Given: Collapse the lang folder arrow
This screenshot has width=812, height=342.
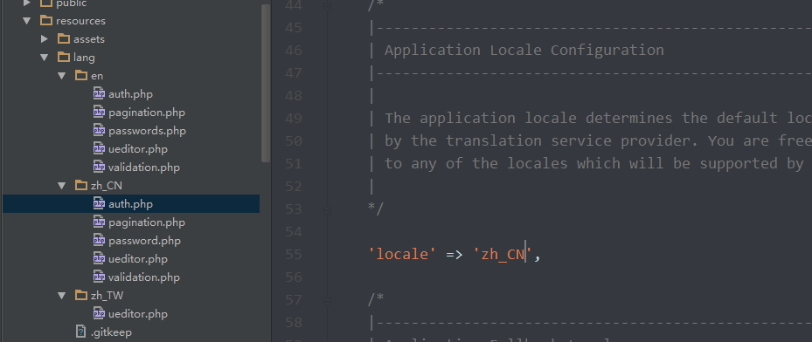Looking at the screenshot, I should (45, 58).
